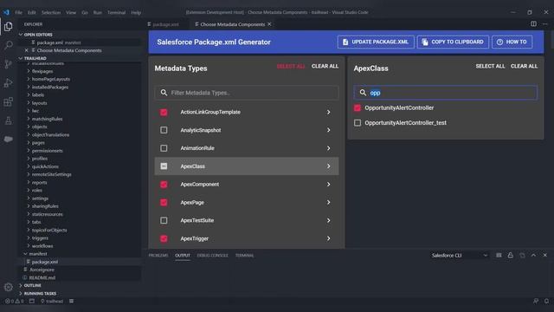Click Clear All under Metadata Types

click(325, 66)
